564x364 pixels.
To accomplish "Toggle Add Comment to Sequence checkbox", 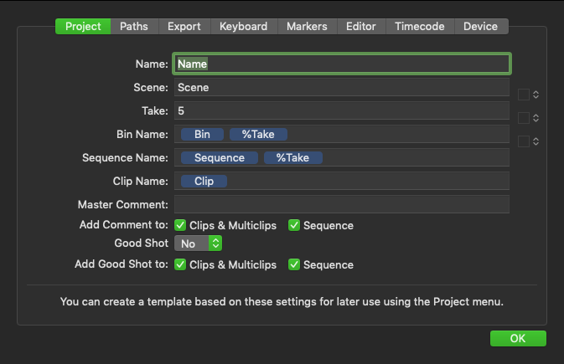I will [x=294, y=225].
